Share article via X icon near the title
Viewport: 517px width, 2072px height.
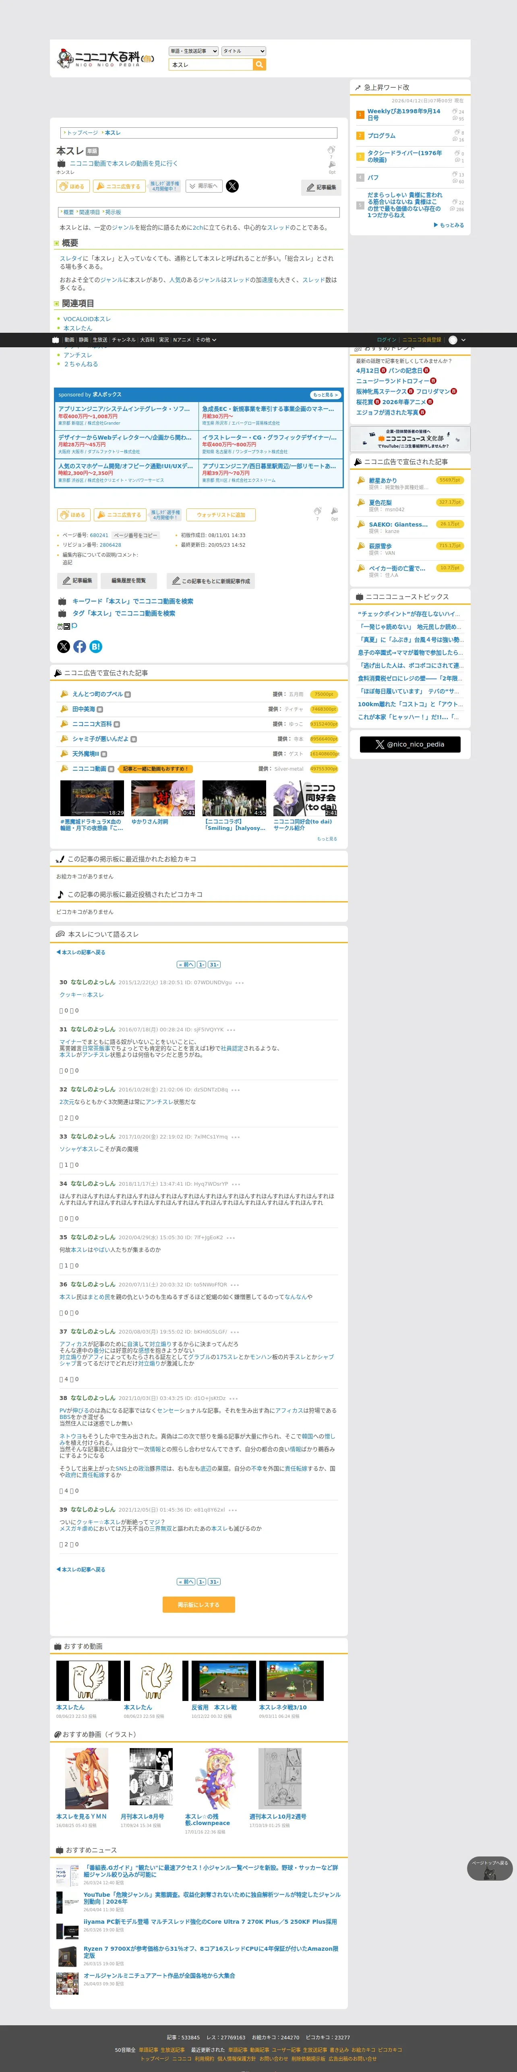click(x=232, y=186)
